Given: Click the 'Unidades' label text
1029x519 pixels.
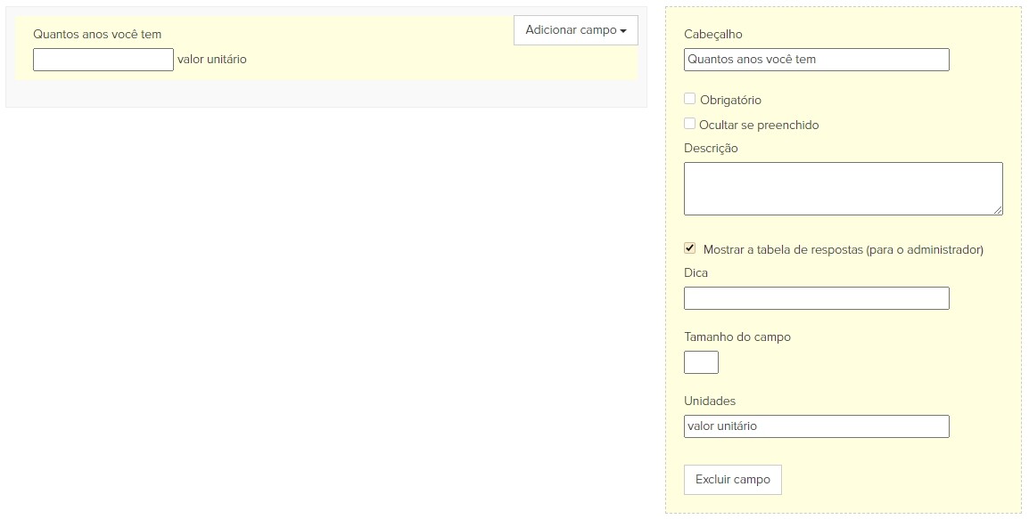Looking at the screenshot, I should click(710, 401).
